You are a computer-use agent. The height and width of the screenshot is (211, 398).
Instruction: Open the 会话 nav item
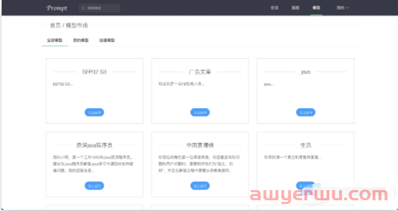click(x=274, y=8)
